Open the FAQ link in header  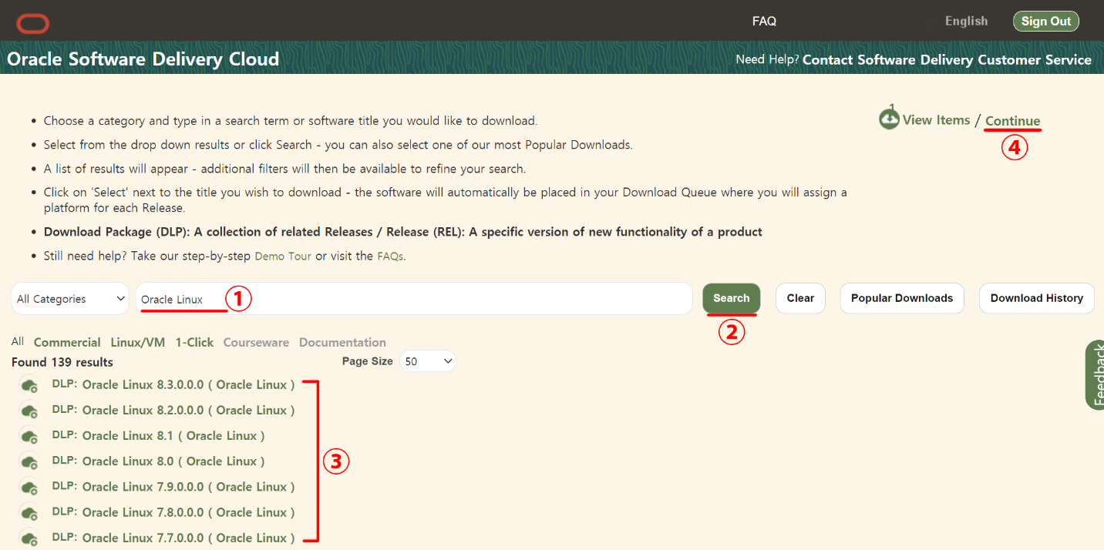point(764,22)
